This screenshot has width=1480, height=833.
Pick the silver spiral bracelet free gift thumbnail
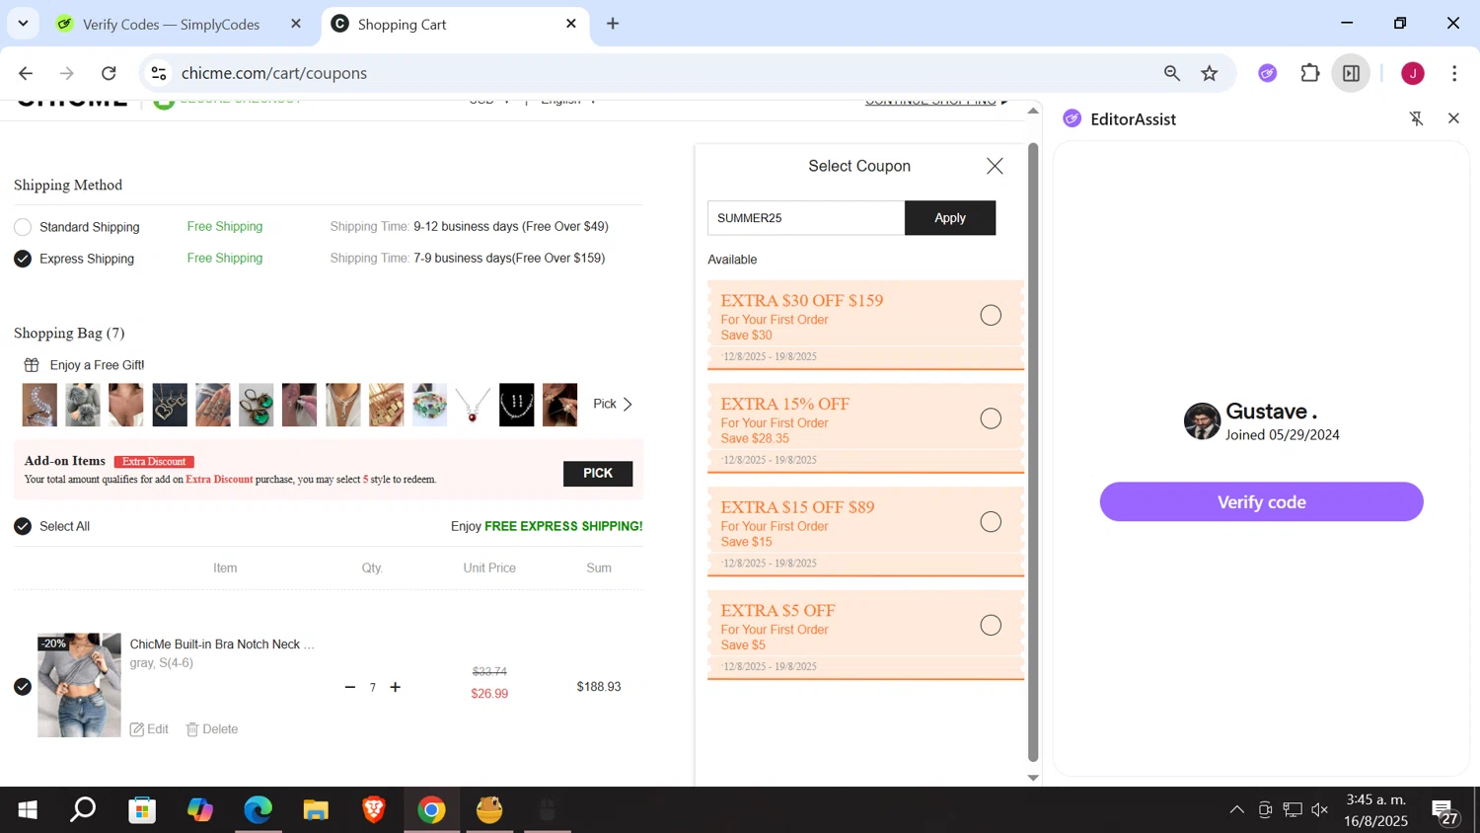[x=39, y=405]
